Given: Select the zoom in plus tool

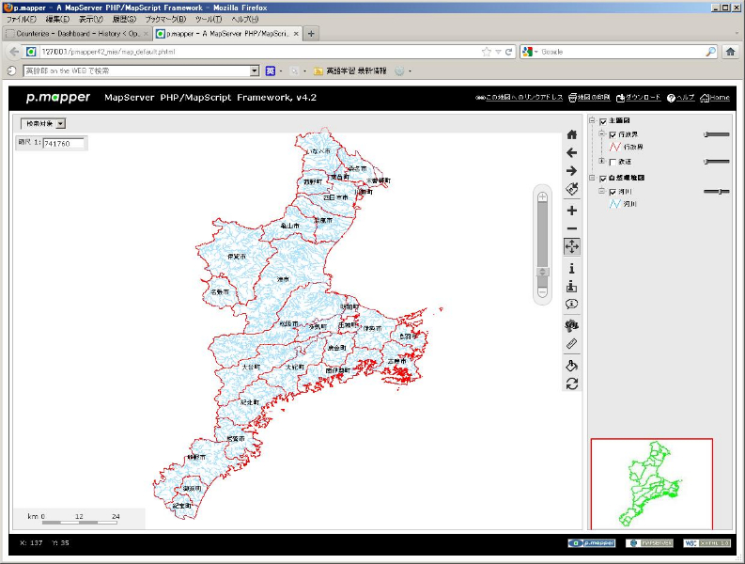Looking at the screenshot, I should point(571,211).
